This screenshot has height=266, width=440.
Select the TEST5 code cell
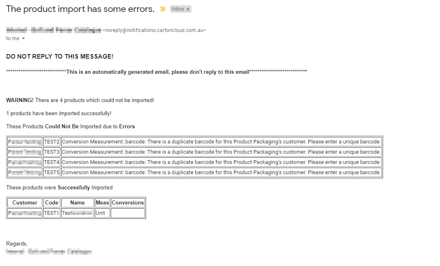pyautogui.click(x=52, y=173)
